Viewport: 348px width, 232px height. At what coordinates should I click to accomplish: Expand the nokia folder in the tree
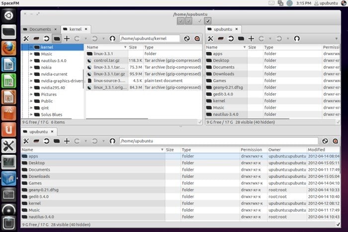tap(31, 67)
